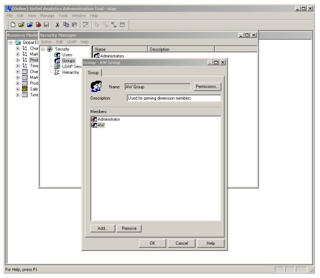This screenshot has height=278, width=320.
Task: Click Cancel in the Group dialog
Action: click(x=181, y=243)
